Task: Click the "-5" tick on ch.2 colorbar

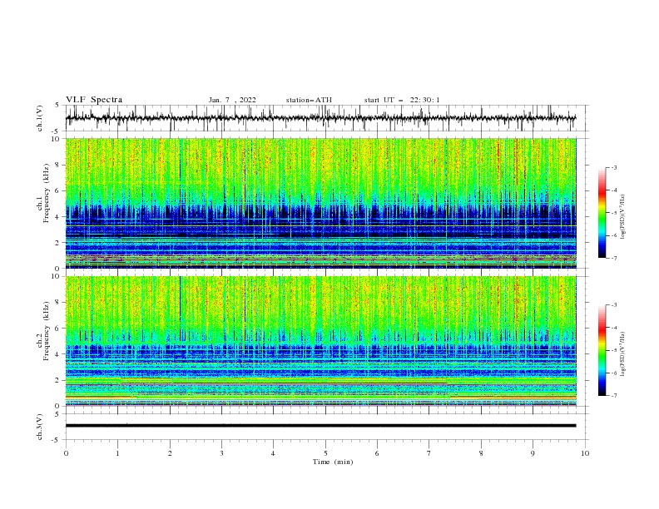Action: pyautogui.click(x=613, y=350)
